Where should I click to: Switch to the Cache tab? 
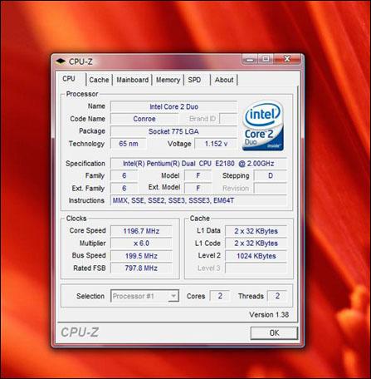click(x=99, y=80)
